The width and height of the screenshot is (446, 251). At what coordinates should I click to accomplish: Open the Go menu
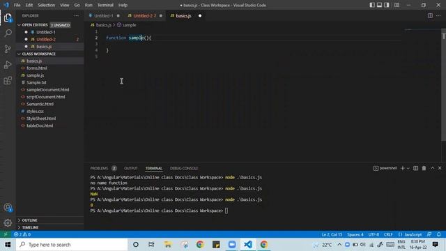tap(77, 5)
